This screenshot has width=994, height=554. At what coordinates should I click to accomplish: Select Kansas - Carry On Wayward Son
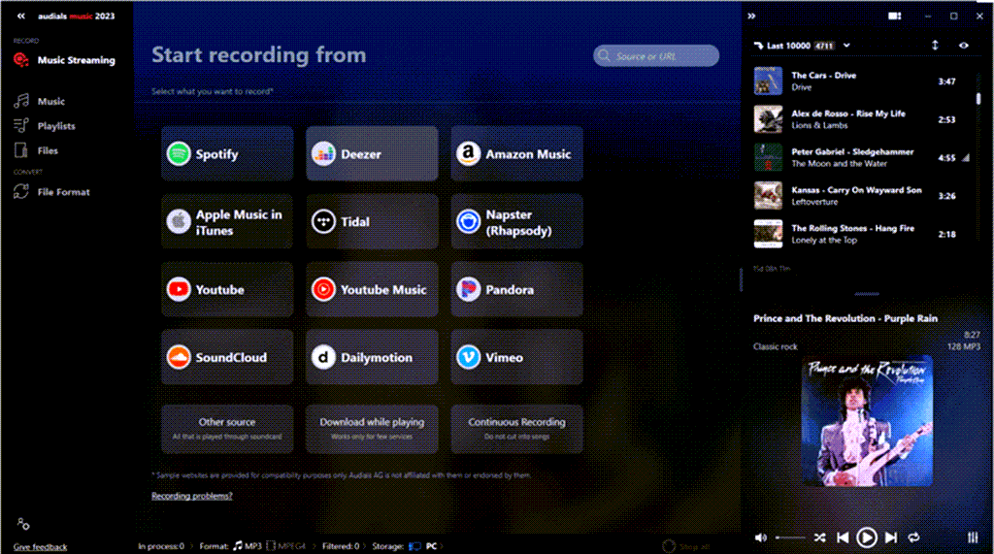tap(862, 196)
